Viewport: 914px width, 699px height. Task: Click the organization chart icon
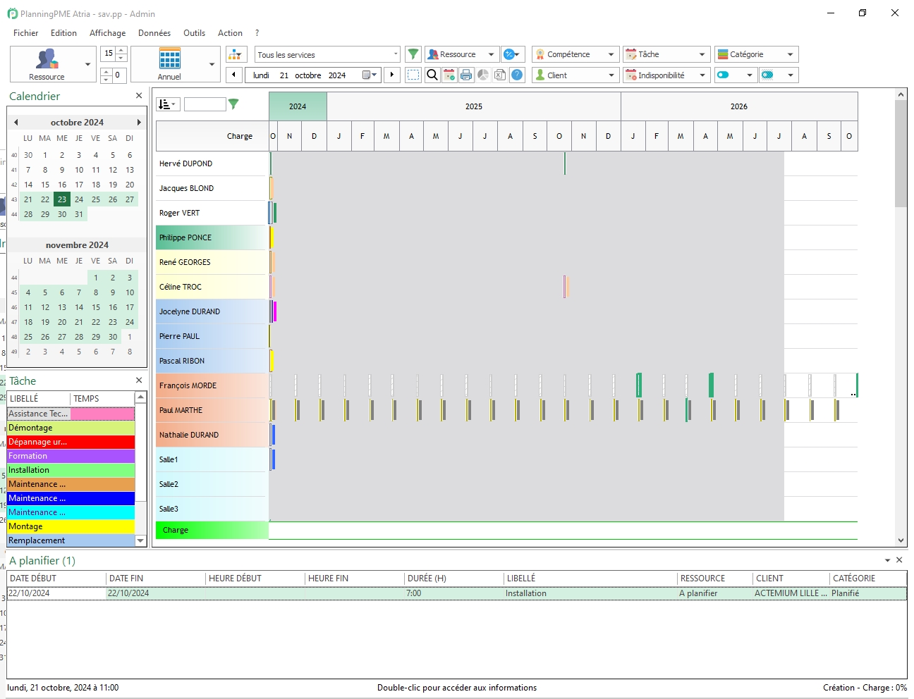click(236, 54)
